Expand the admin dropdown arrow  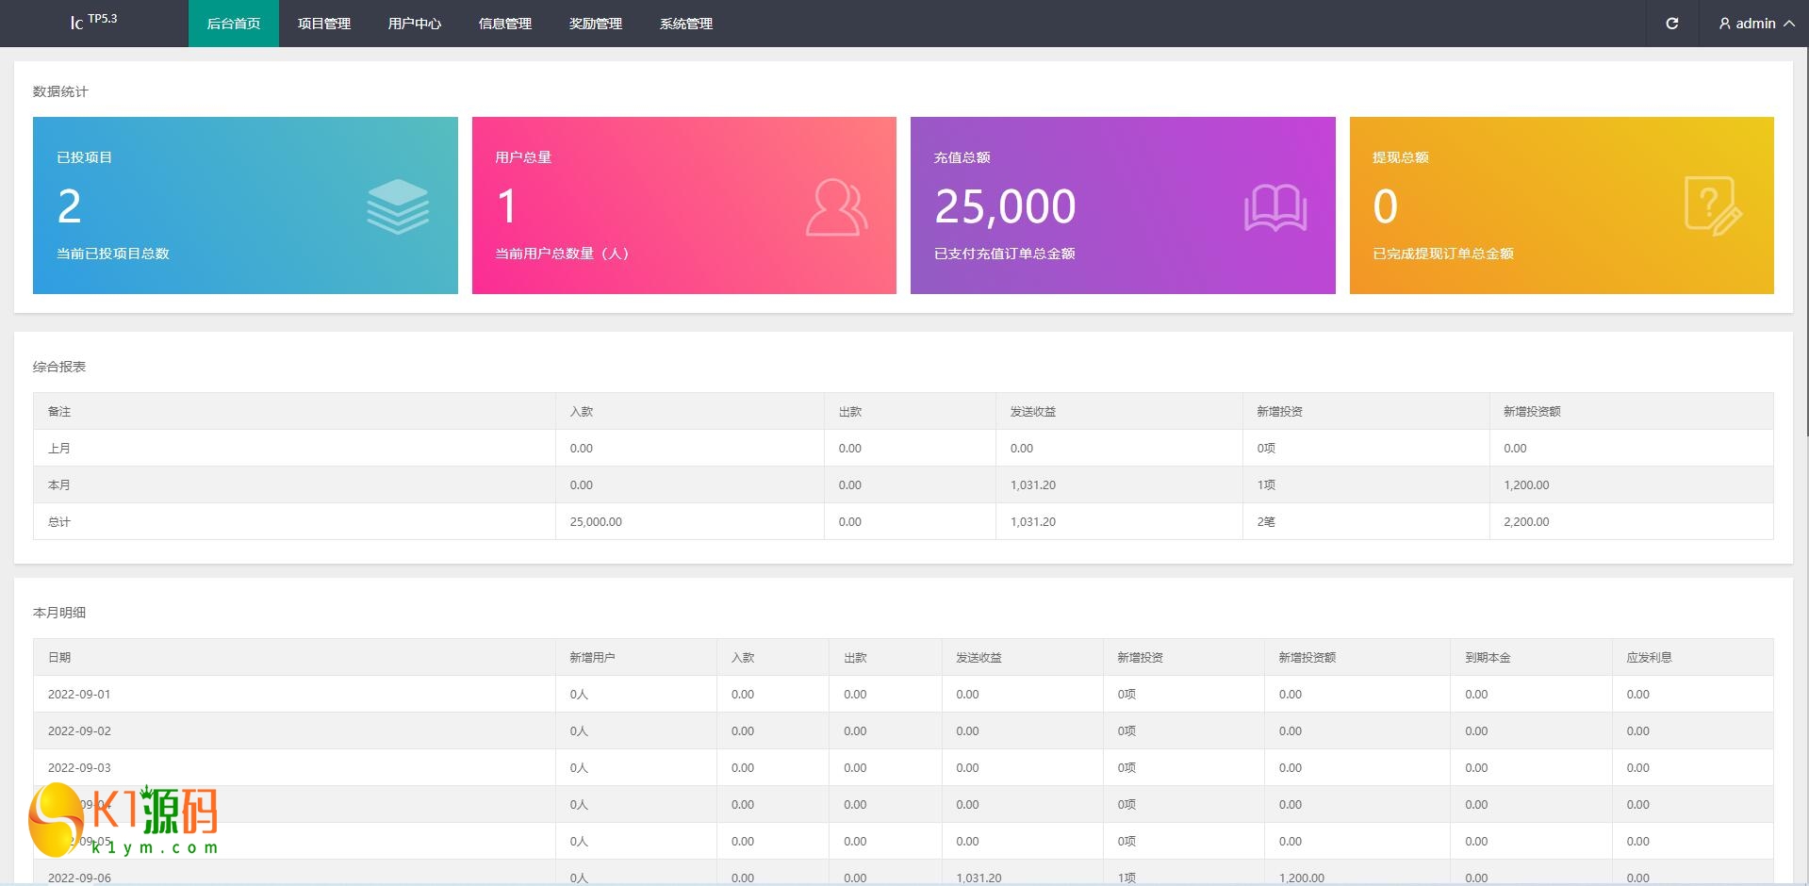pos(1788,24)
